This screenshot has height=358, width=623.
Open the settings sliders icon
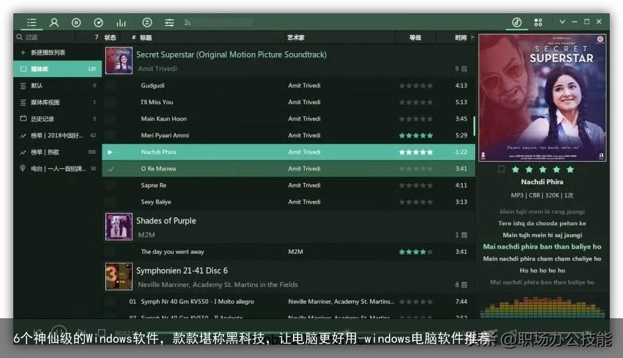pos(169,23)
